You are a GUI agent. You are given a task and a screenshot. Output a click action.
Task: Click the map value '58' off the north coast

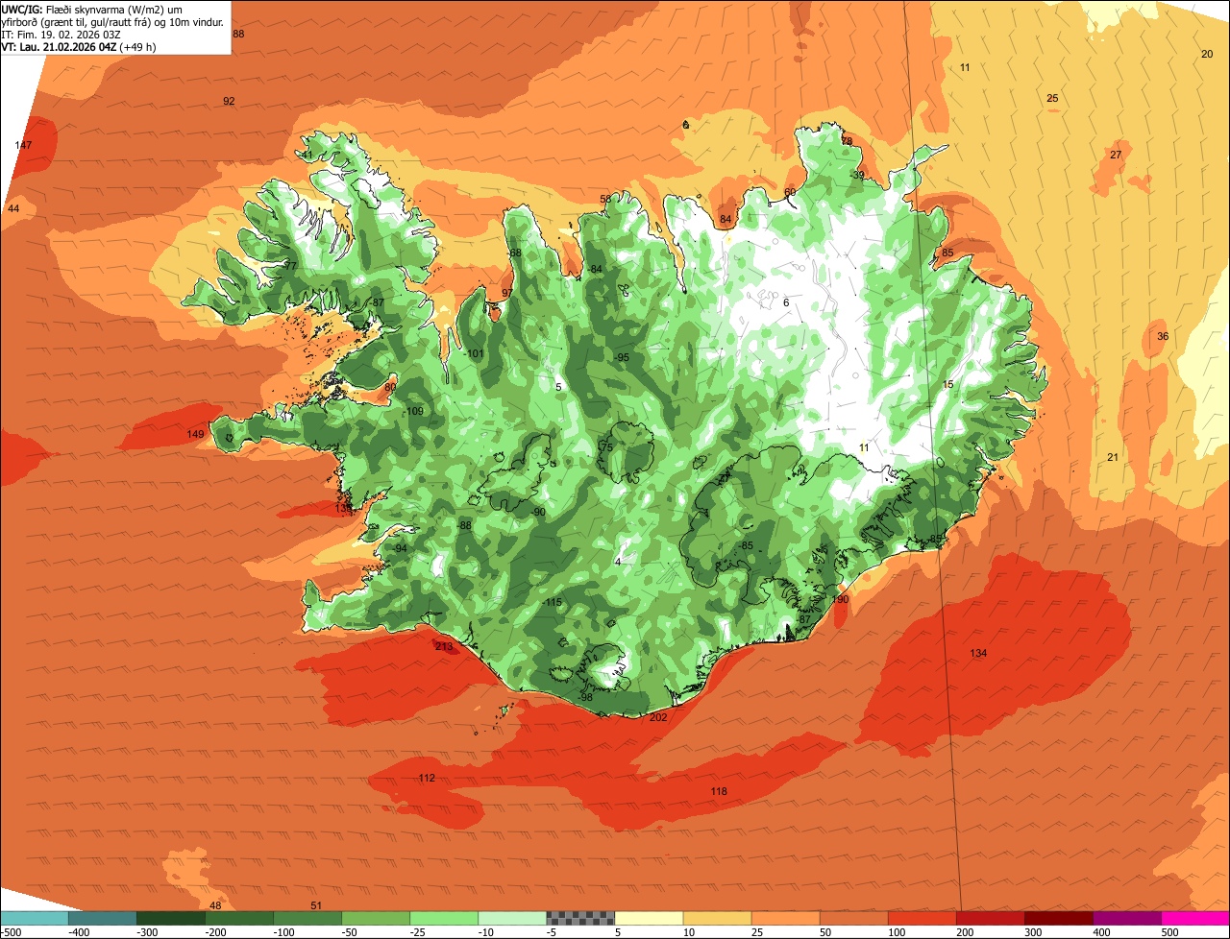(605, 199)
